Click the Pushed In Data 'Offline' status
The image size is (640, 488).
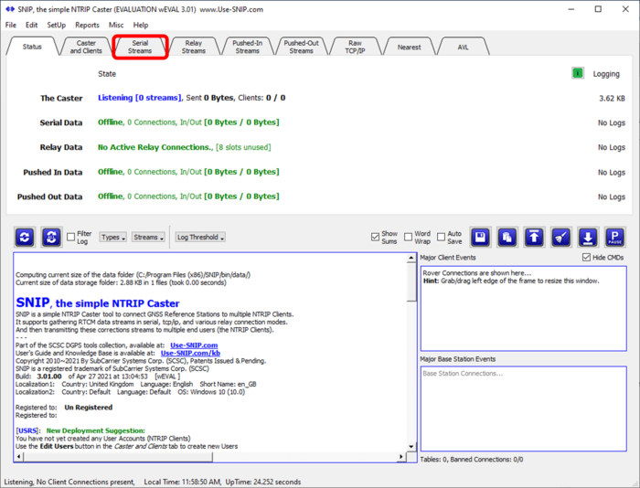click(111, 172)
